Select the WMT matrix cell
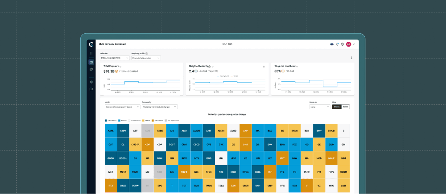Image resolution: width=446 pixels, height=194 pixels. click(343, 186)
